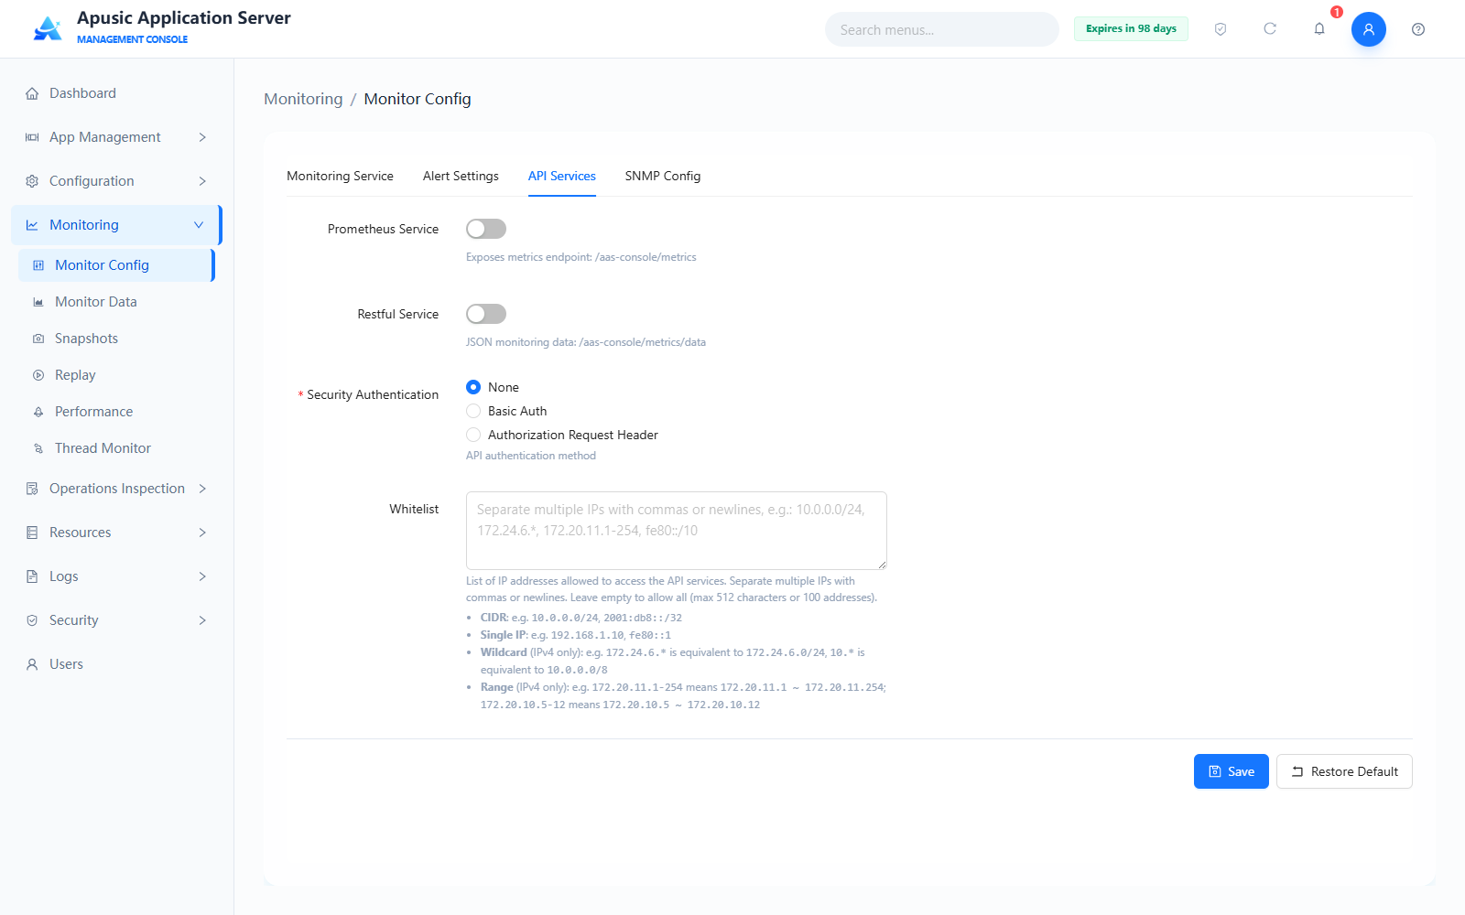Collapse the Monitoring menu
The width and height of the screenshot is (1465, 915).
tap(117, 225)
